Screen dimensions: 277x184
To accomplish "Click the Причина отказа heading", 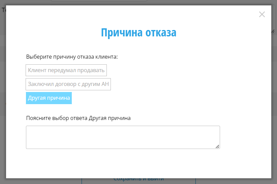I will tap(138, 33).
